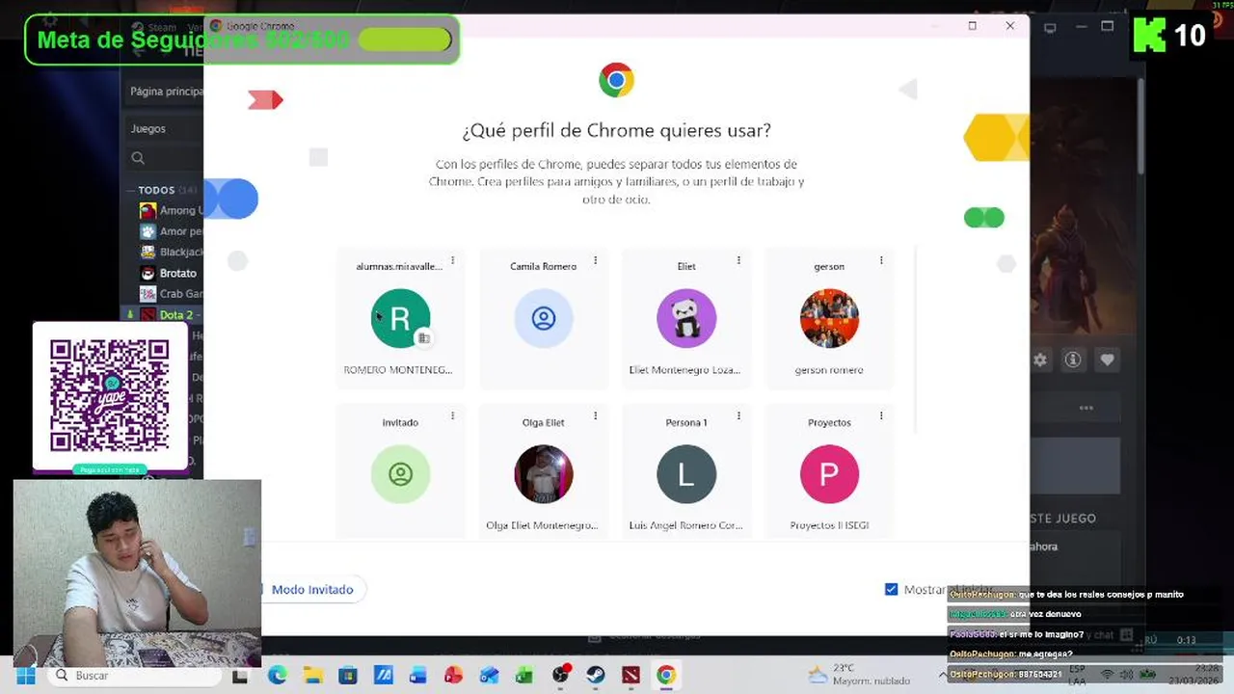
Task: Select the gerson romero photo avatar
Action: point(829,318)
